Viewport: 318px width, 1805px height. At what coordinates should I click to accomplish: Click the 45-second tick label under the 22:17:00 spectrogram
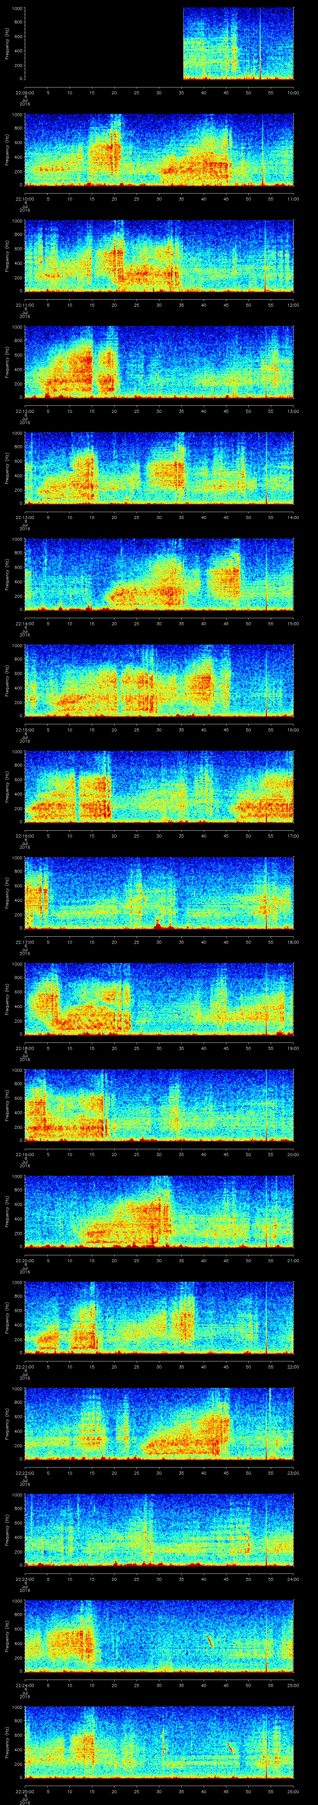point(226,942)
